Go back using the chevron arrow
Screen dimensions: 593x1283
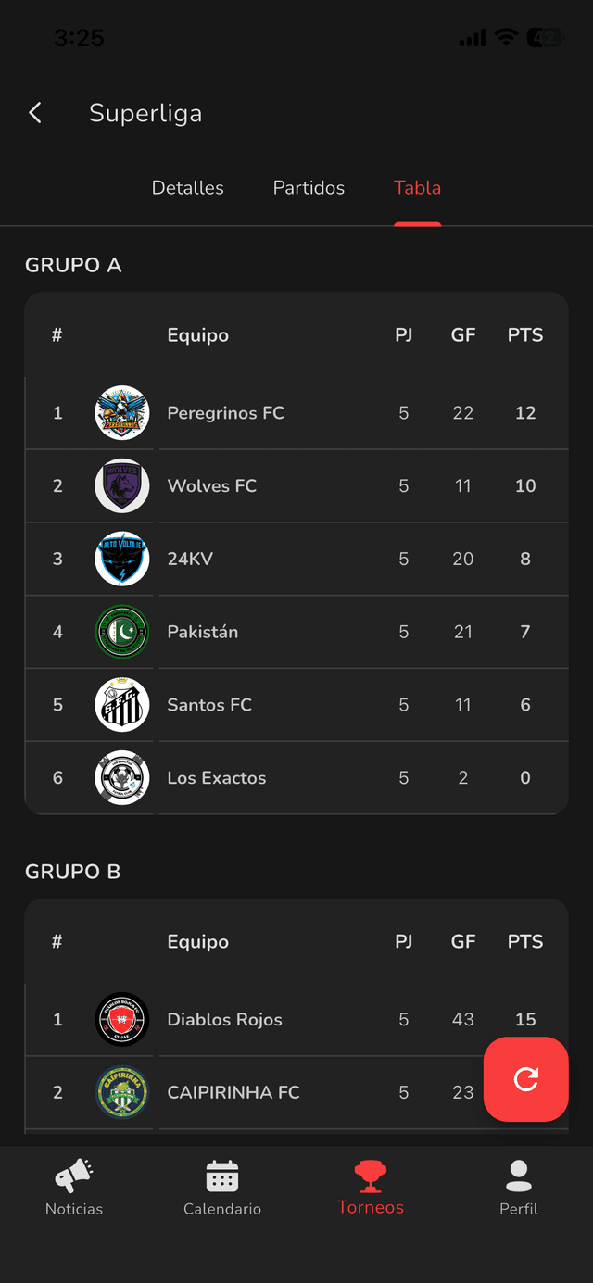34,112
